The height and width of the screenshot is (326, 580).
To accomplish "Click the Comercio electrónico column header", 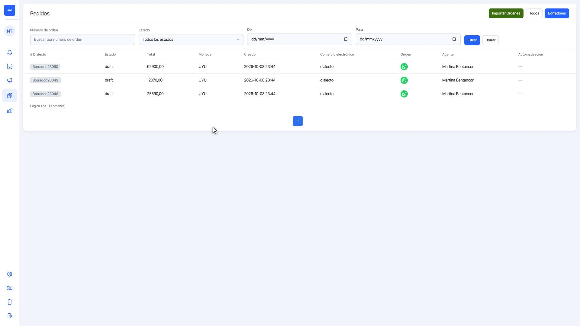I will 337,54.
